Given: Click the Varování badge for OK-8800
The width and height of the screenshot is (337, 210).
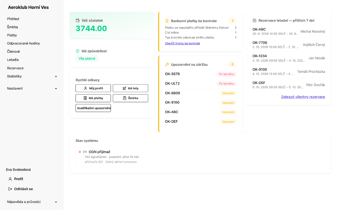Looking at the screenshot, I should 228,93.
